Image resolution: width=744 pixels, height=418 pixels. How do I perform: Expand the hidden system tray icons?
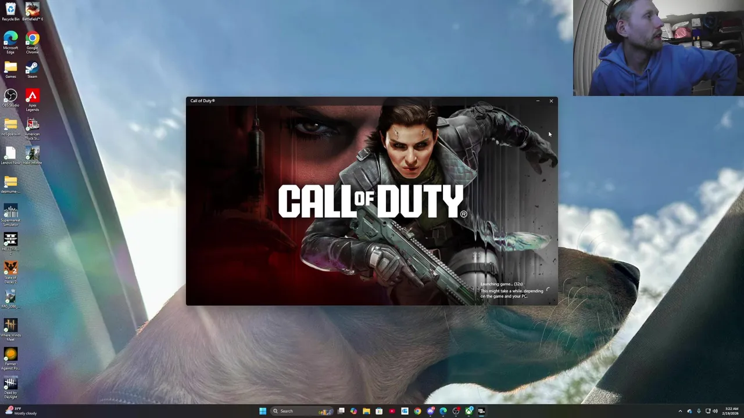point(681,411)
